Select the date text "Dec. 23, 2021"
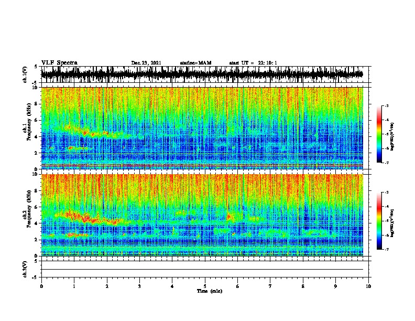This screenshot has height=321, width=415. (x=146, y=63)
